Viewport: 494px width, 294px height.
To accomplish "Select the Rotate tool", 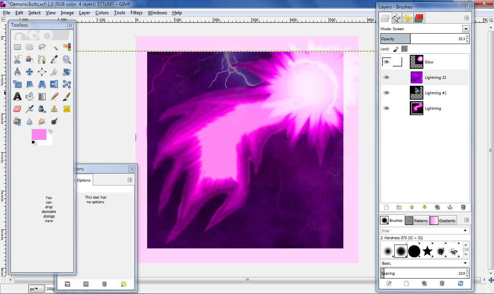I will 67,72.
